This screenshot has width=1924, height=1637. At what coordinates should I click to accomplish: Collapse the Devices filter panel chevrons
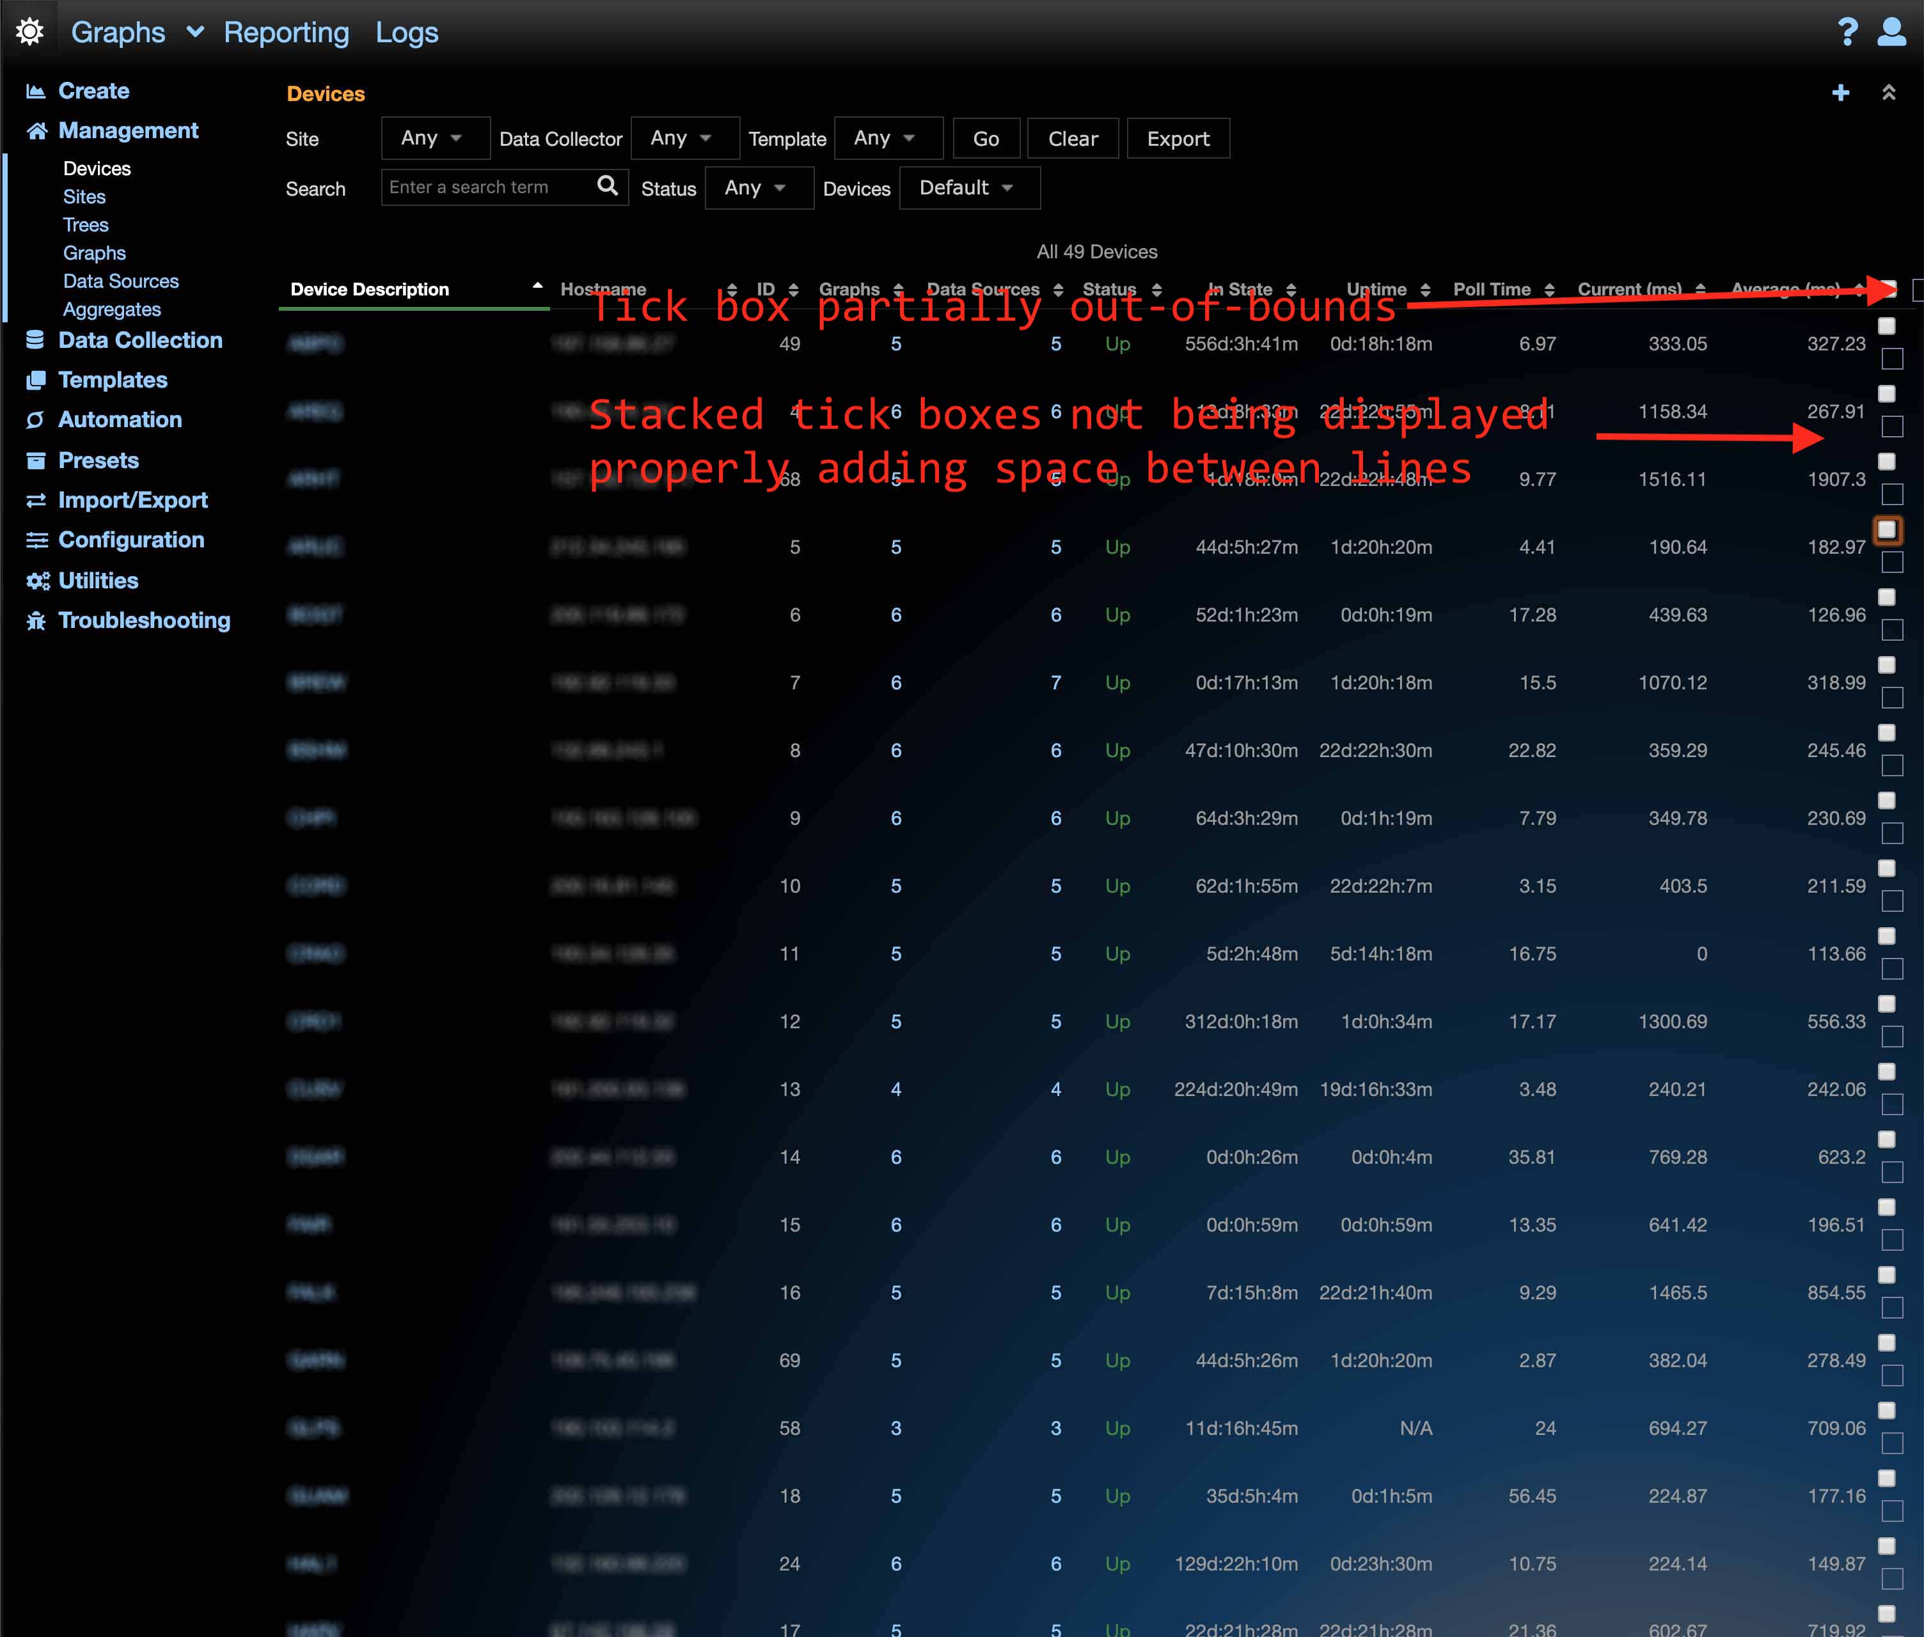click(x=1888, y=93)
